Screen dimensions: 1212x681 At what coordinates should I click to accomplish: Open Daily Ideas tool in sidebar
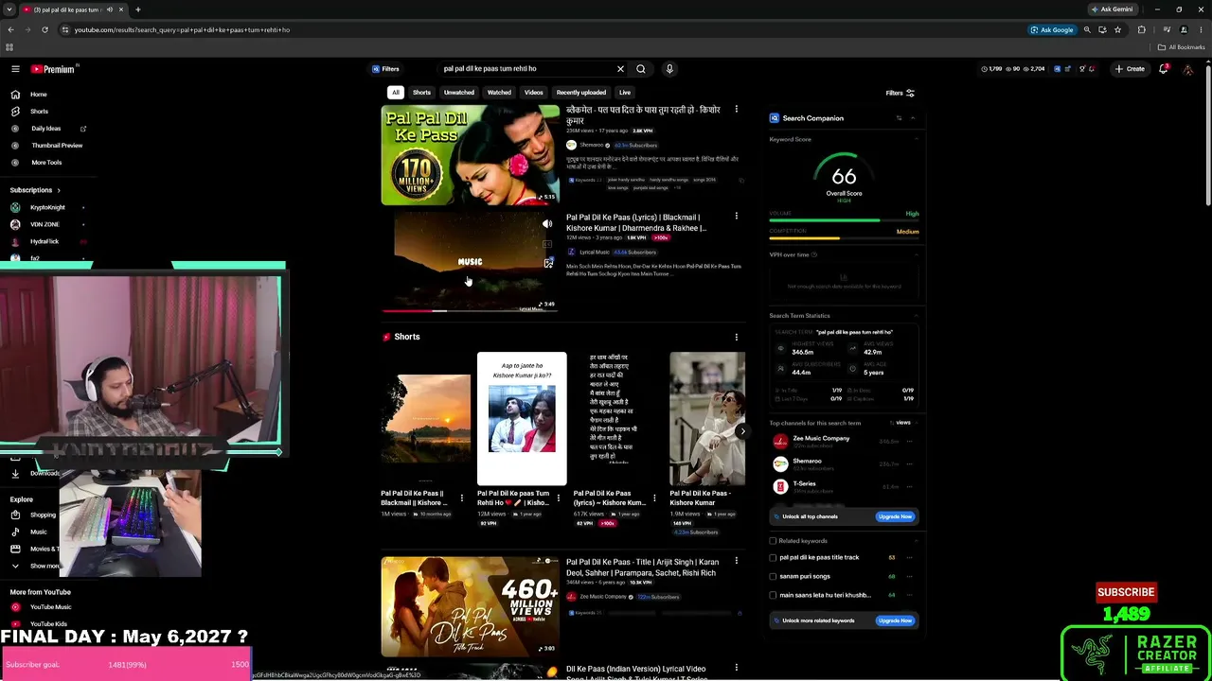(x=46, y=129)
